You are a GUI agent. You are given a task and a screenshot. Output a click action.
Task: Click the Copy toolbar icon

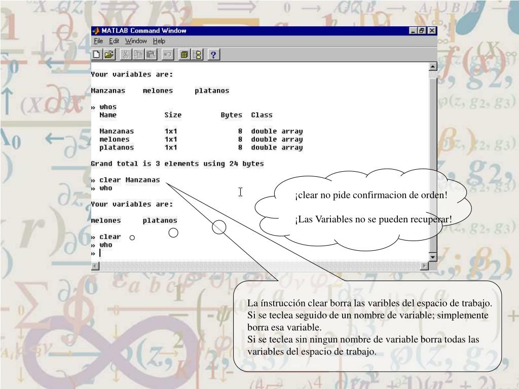click(138, 55)
